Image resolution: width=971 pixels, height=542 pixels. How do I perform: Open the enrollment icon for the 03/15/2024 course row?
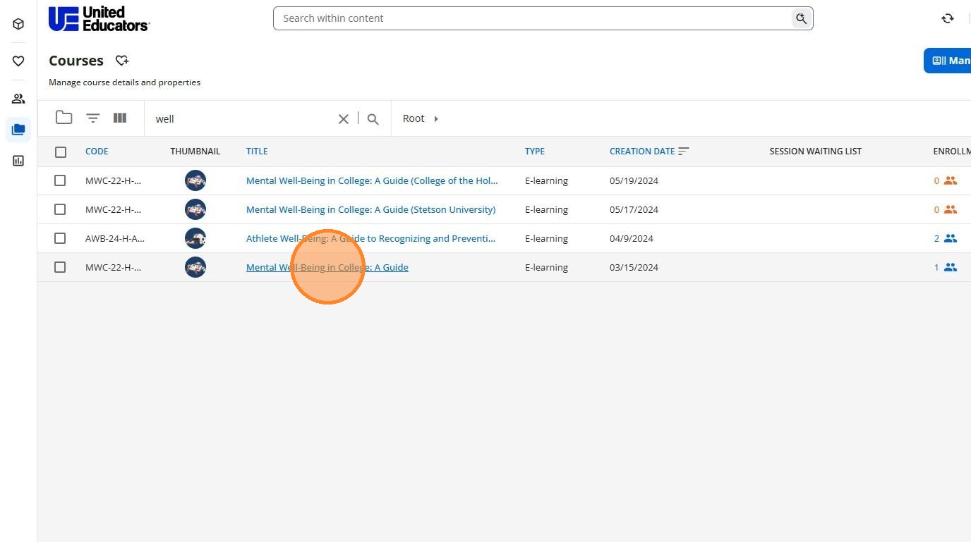[x=951, y=267]
